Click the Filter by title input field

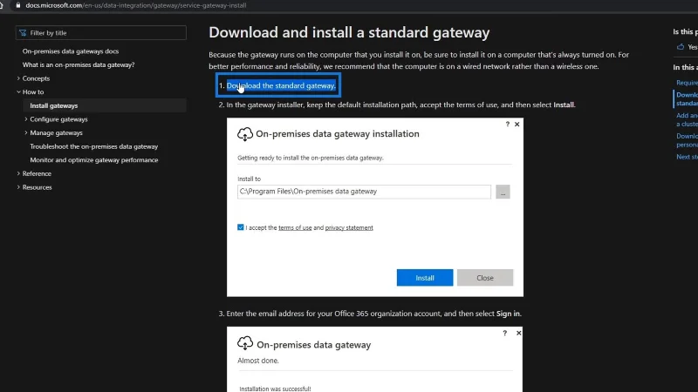(x=101, y=33)
